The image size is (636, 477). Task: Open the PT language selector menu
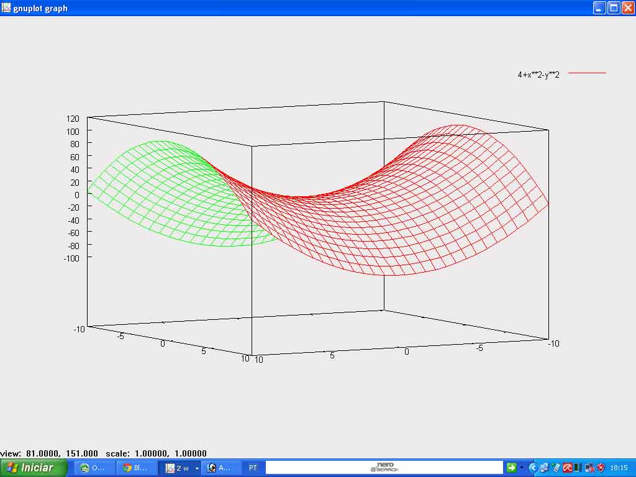coord(252,467)
